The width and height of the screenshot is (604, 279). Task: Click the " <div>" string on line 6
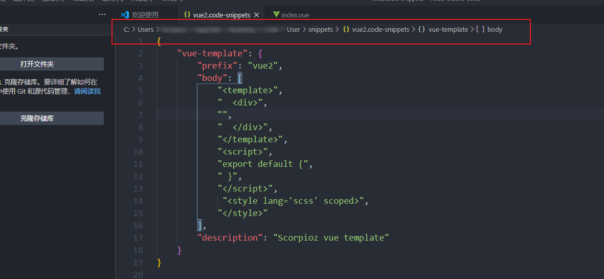pos(239,103)
